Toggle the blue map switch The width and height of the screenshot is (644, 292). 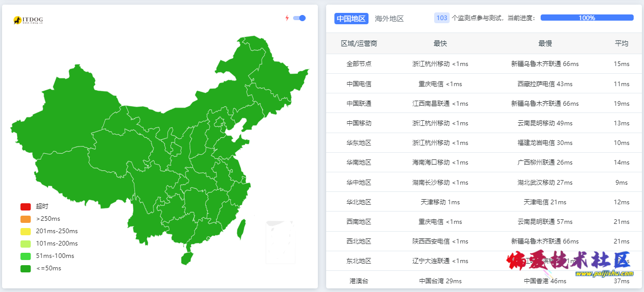pos(299,18)
